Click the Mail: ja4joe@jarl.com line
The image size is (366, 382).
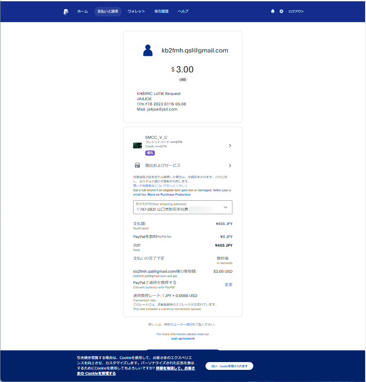coord(157,109)
